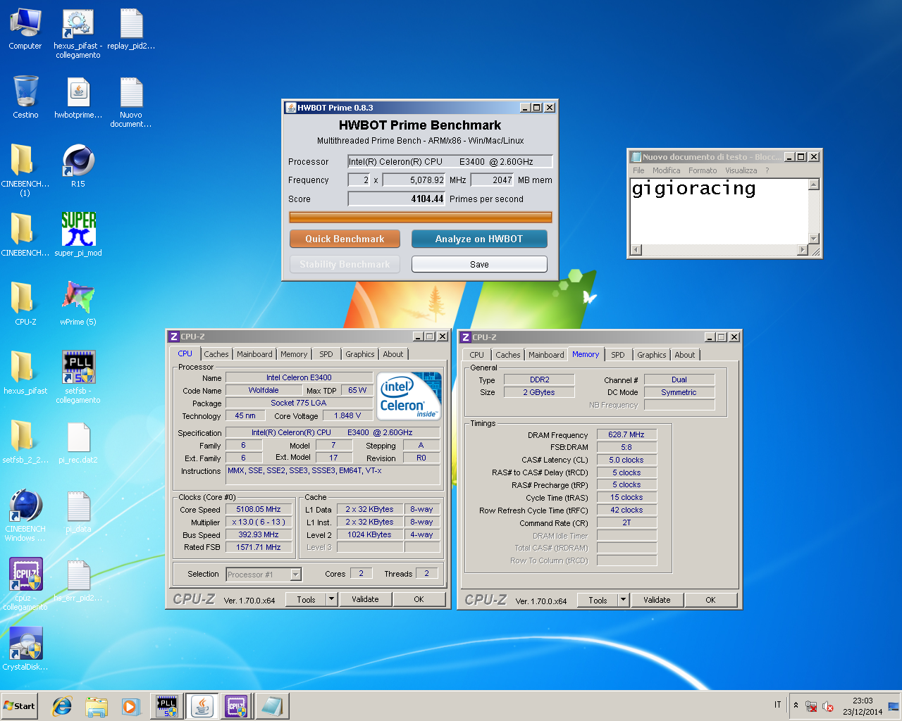Open Windows Explorer from the taskbar
Image resolution: width=902 pixels, height=721 pixels.
97,706
